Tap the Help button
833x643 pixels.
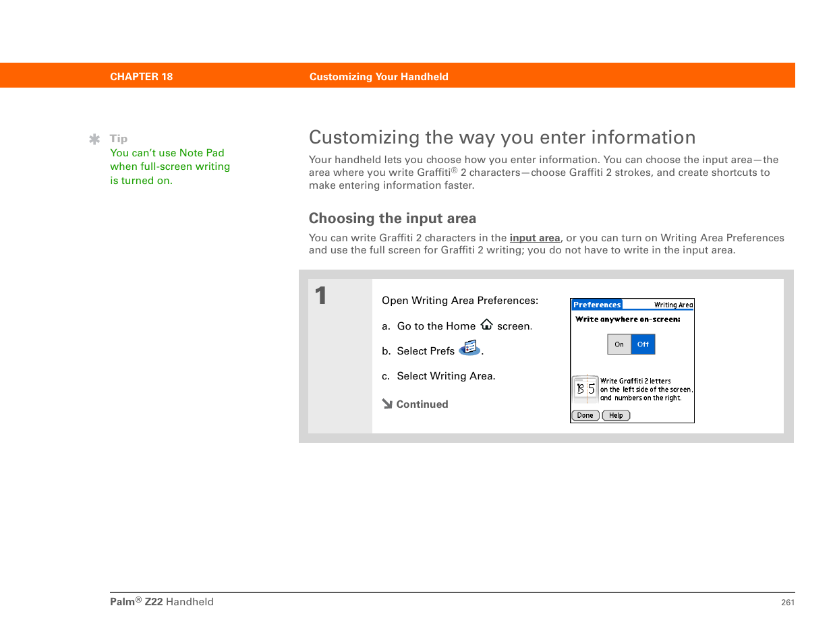point(616,415)
